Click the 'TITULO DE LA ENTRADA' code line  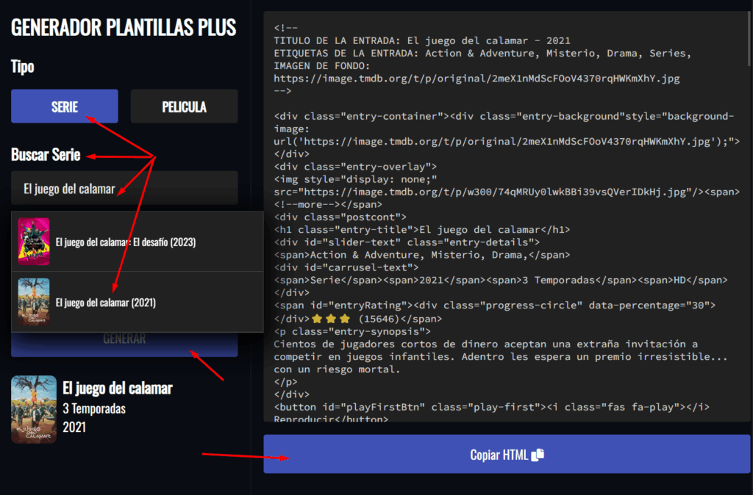422,41
